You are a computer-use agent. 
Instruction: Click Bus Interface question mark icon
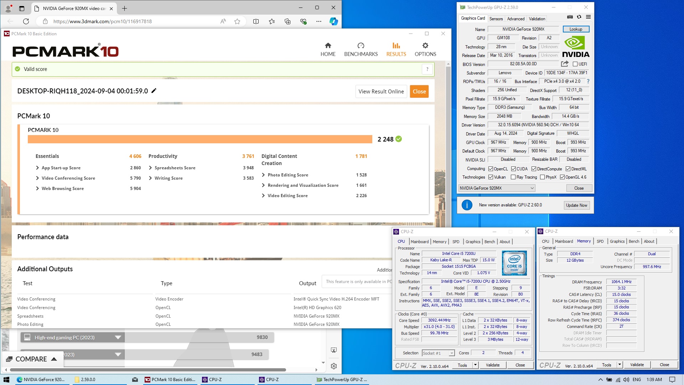pyautogui.click(x=588, y=81)
